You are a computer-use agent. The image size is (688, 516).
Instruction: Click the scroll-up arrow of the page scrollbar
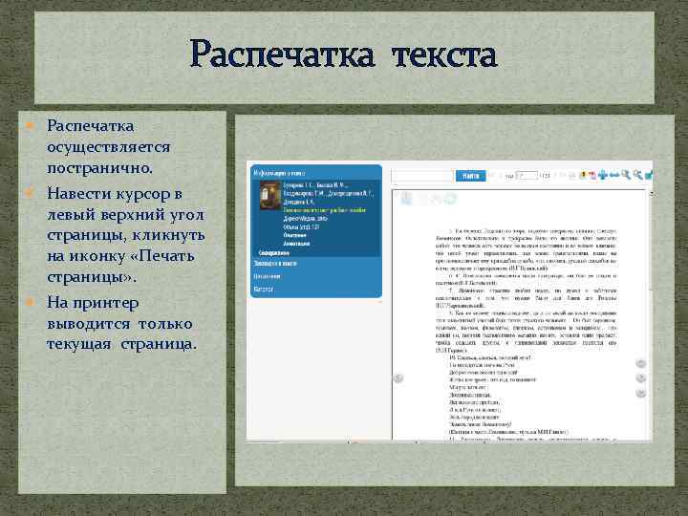[x=652, y=194]
